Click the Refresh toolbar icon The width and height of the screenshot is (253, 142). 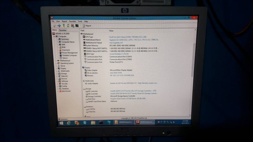(x=68, y=26)
